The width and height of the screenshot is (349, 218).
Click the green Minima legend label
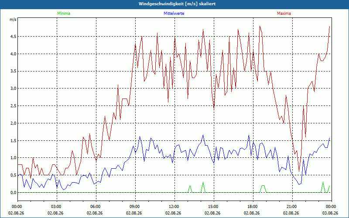64,14
